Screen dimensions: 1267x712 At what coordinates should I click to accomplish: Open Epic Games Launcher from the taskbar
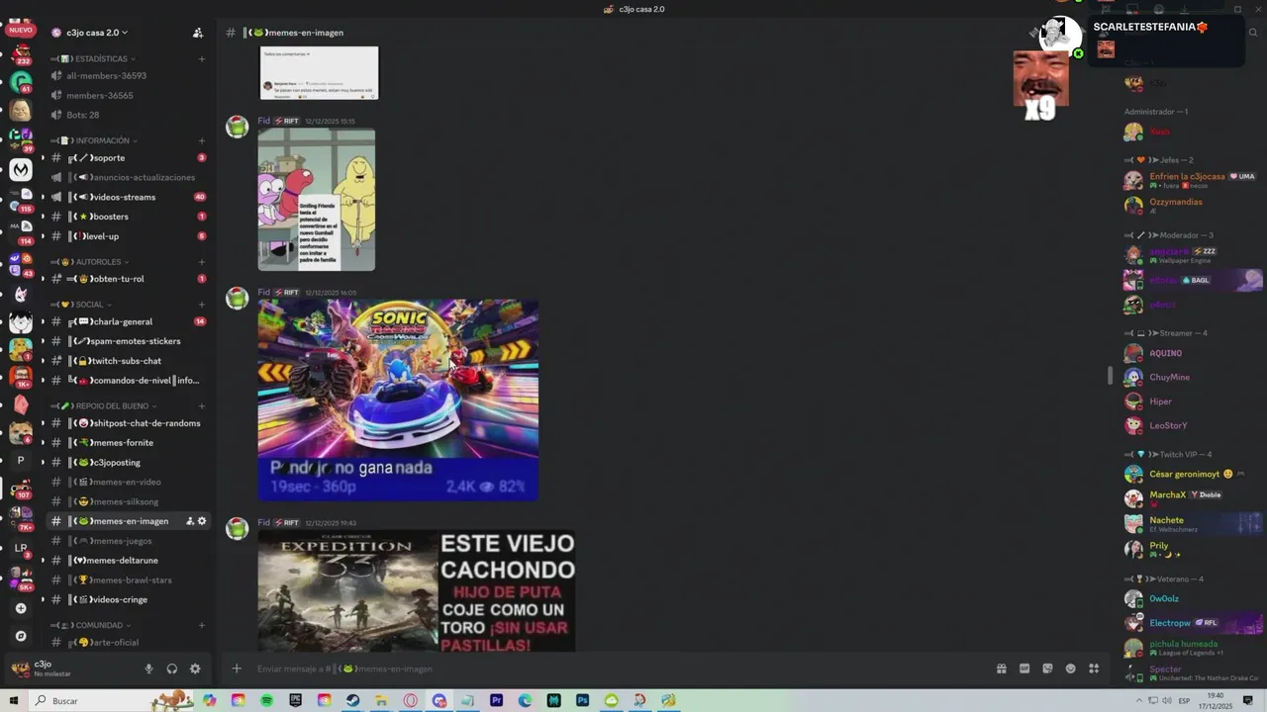[x=295, y=700]
